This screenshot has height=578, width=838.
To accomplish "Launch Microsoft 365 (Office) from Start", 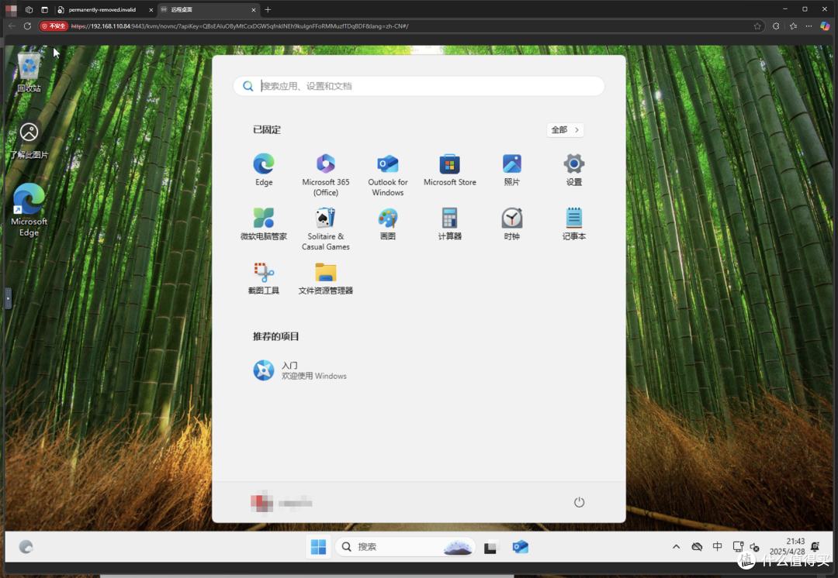I will click(325, 175).
